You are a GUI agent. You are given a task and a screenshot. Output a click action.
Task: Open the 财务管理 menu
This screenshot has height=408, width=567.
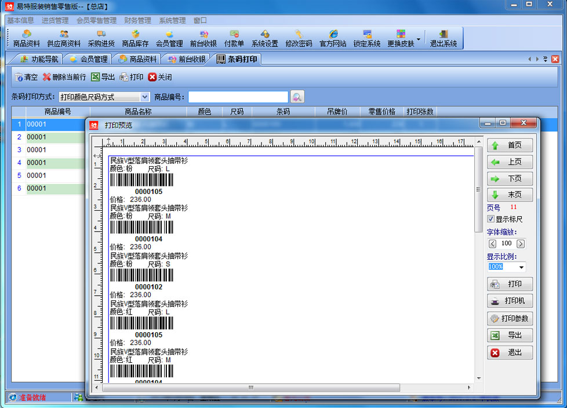pyautogui.click(x=137, y=20)
